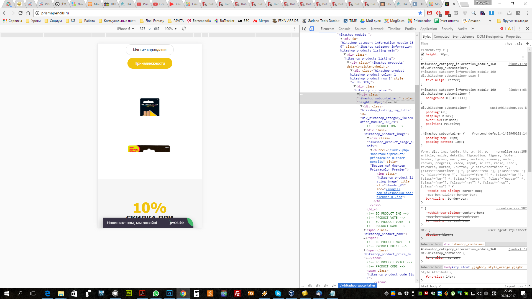Click the rotate device orientation icon
The height and width of the screenshot is (299, 532).
pyautogui.click(x=184, y=29)
